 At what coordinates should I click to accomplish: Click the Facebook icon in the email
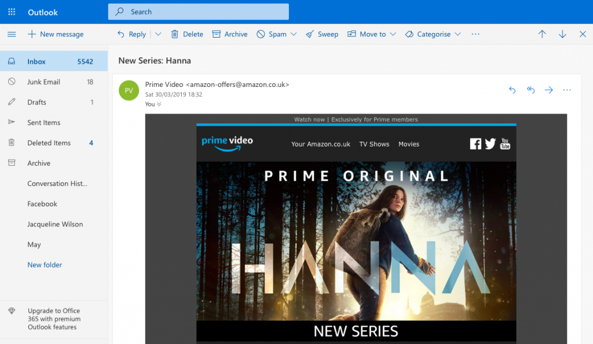475,144
